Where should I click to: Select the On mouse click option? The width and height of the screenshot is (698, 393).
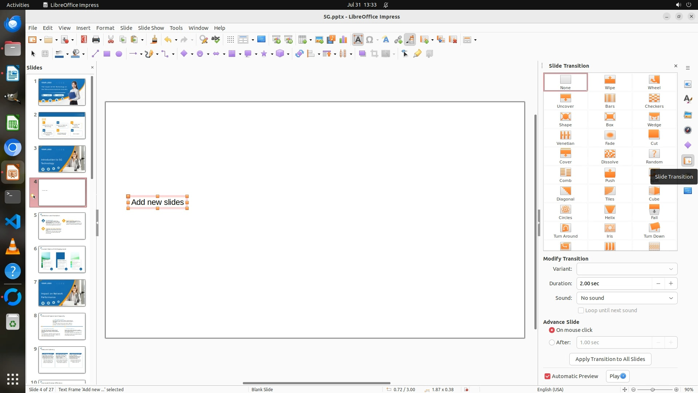tap(552, 330)
